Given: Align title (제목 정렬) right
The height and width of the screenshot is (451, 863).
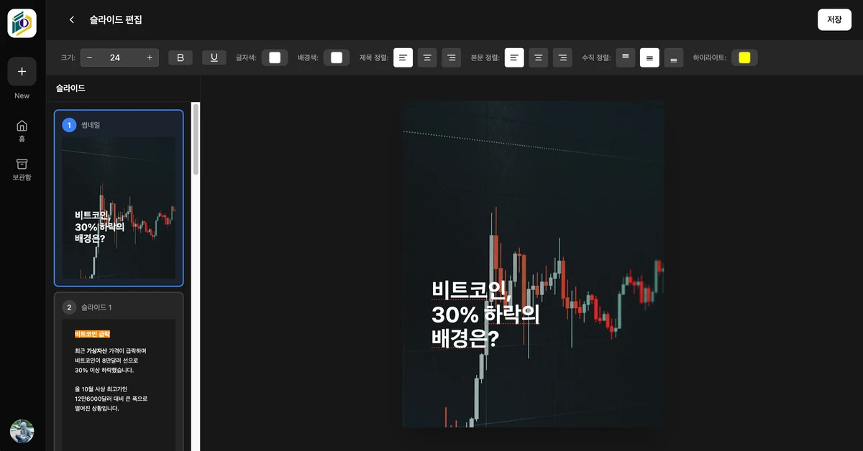Looking at the screenshot, I should (x=452, y=57).
